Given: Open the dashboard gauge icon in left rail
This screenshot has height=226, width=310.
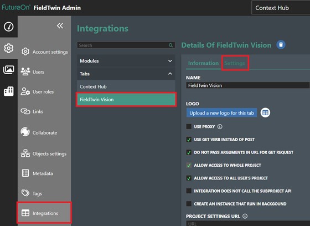Looking at the screenshot, I should coord(9,27).
